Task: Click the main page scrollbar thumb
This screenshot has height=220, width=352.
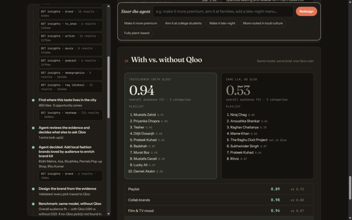Action: tap(350, 188)
